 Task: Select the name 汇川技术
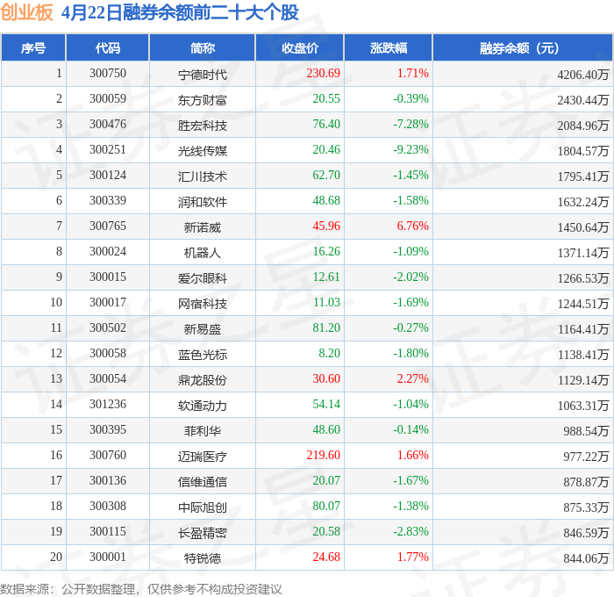pos(203,176)
